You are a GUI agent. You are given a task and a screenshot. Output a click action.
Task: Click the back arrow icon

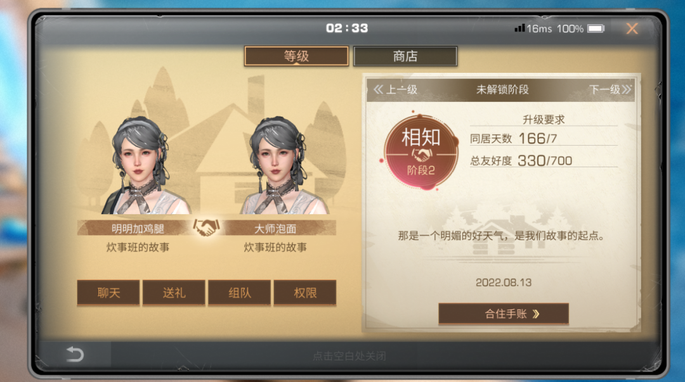(x=75, y=353)
